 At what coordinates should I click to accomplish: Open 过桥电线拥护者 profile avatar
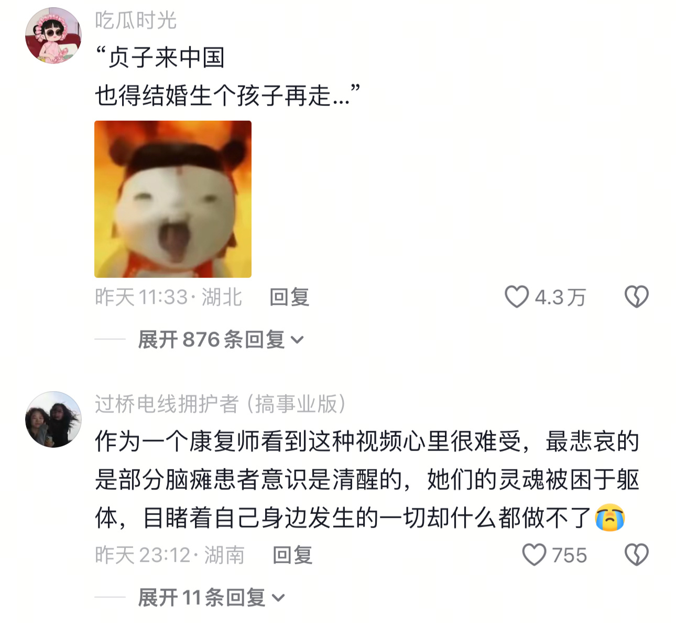pyautogui.click(x=53, y=420)
